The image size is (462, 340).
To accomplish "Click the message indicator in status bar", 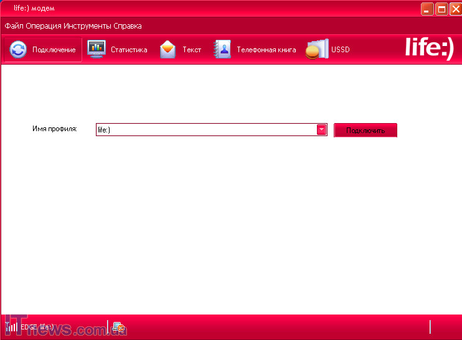I will pos(118,327).
